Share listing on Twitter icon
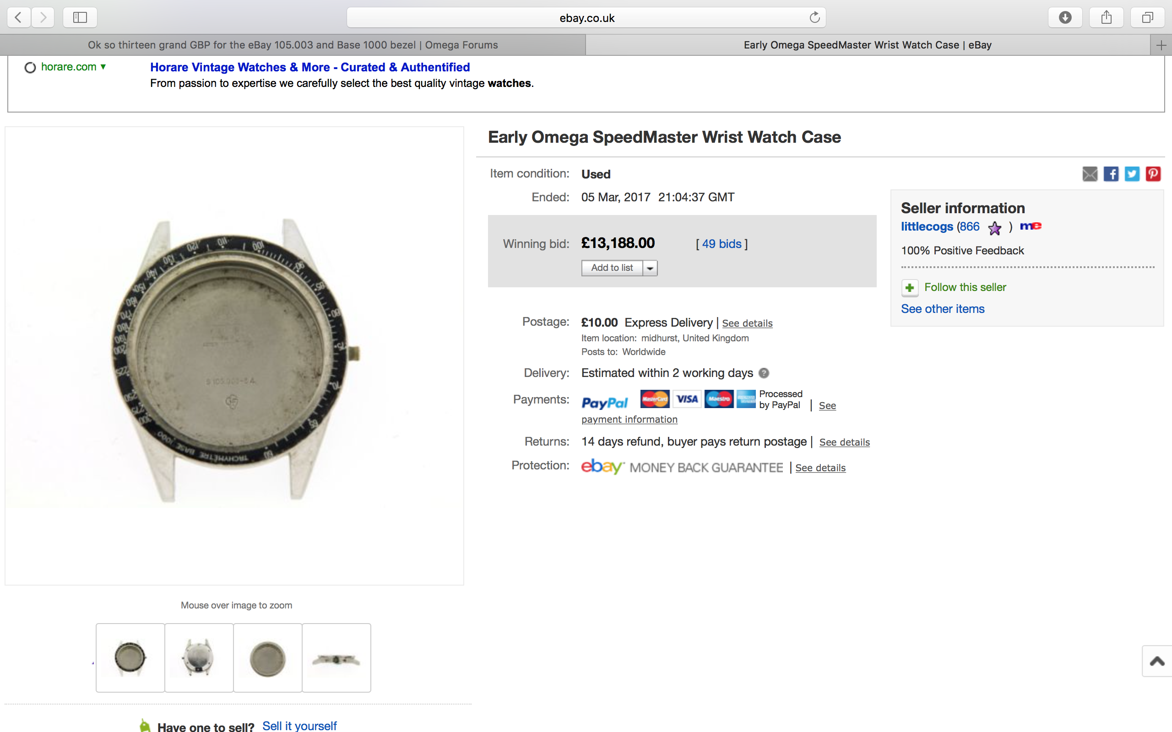Screen dimensions: 1172x732 click(1132, 174)
